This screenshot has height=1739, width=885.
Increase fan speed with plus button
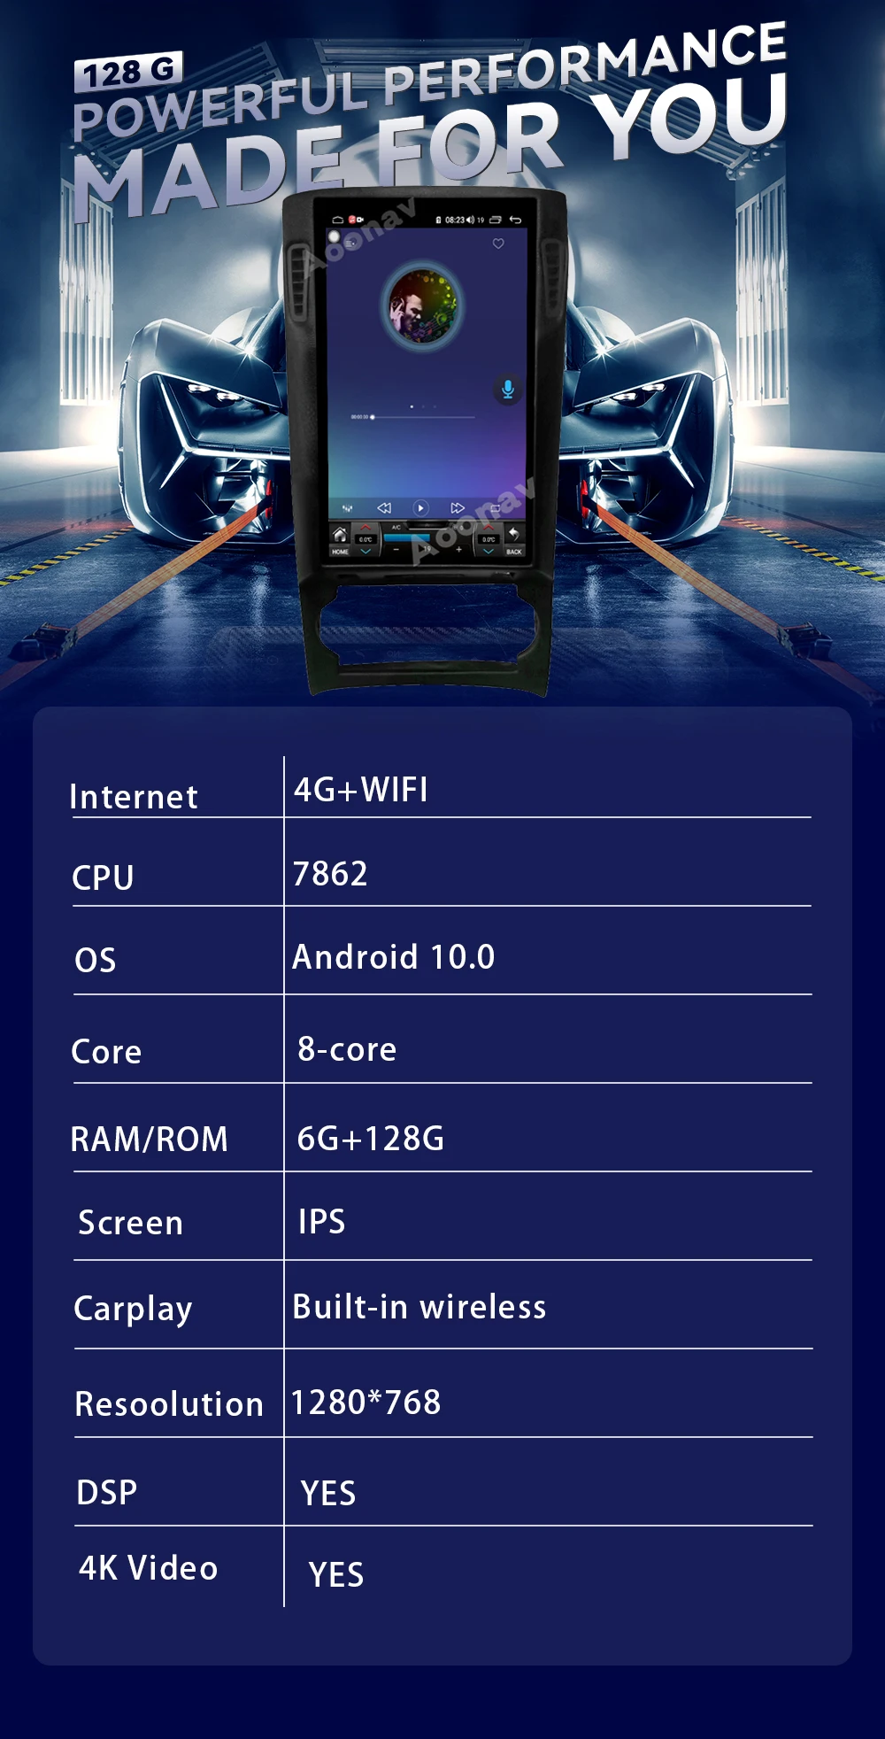tap(458, 550)
